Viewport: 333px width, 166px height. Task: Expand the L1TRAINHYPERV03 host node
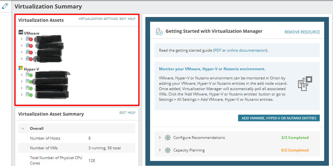[22, 81]
